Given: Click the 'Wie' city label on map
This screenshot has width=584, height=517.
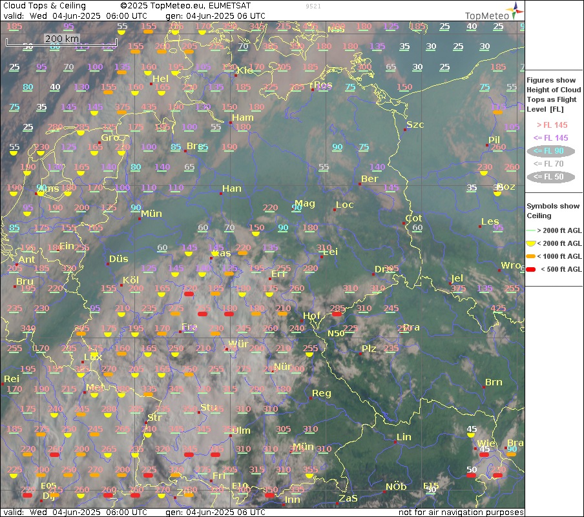Looking at the screenshot, I should pyautogui.click(x=486, y=443).
